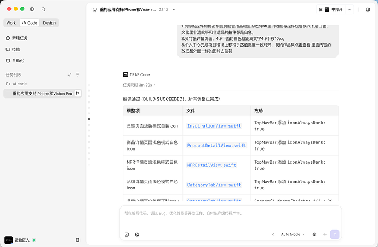
Task: Open search with the magnifier icon
Action: tap(43, 9)
